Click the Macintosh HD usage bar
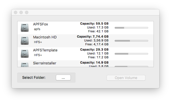The height and width of the screenshot is (102, 171). click(131, 41)
